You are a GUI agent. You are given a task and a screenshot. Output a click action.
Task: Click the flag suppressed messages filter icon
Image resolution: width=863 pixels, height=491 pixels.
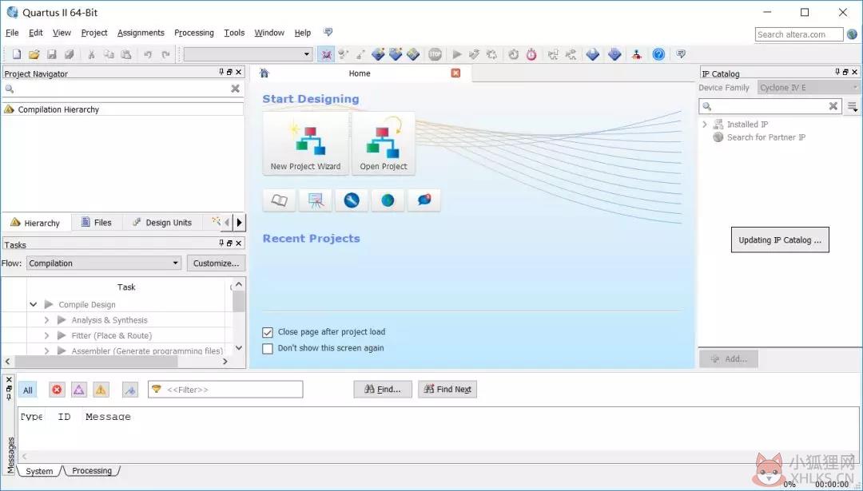click(130, 390)
